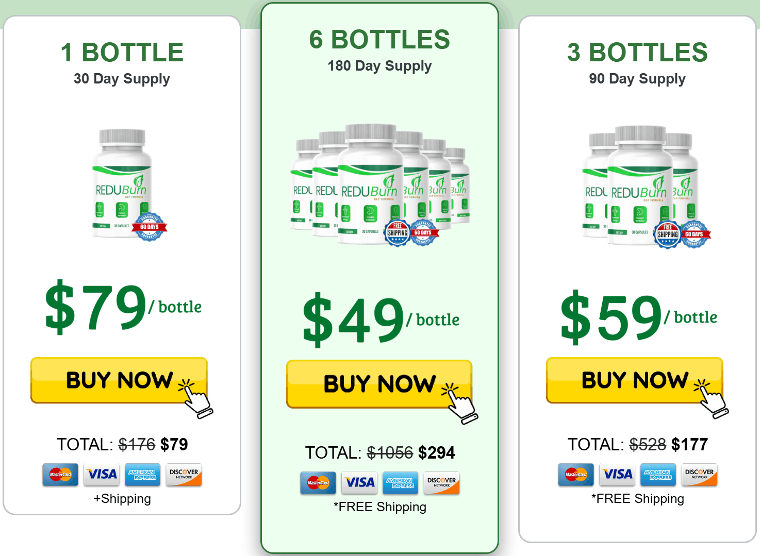Click MasterCard icon under 6 Bottles offer
Image resolution: width=760 pixels, height=556 pixels.
click(x=318, y=483)
